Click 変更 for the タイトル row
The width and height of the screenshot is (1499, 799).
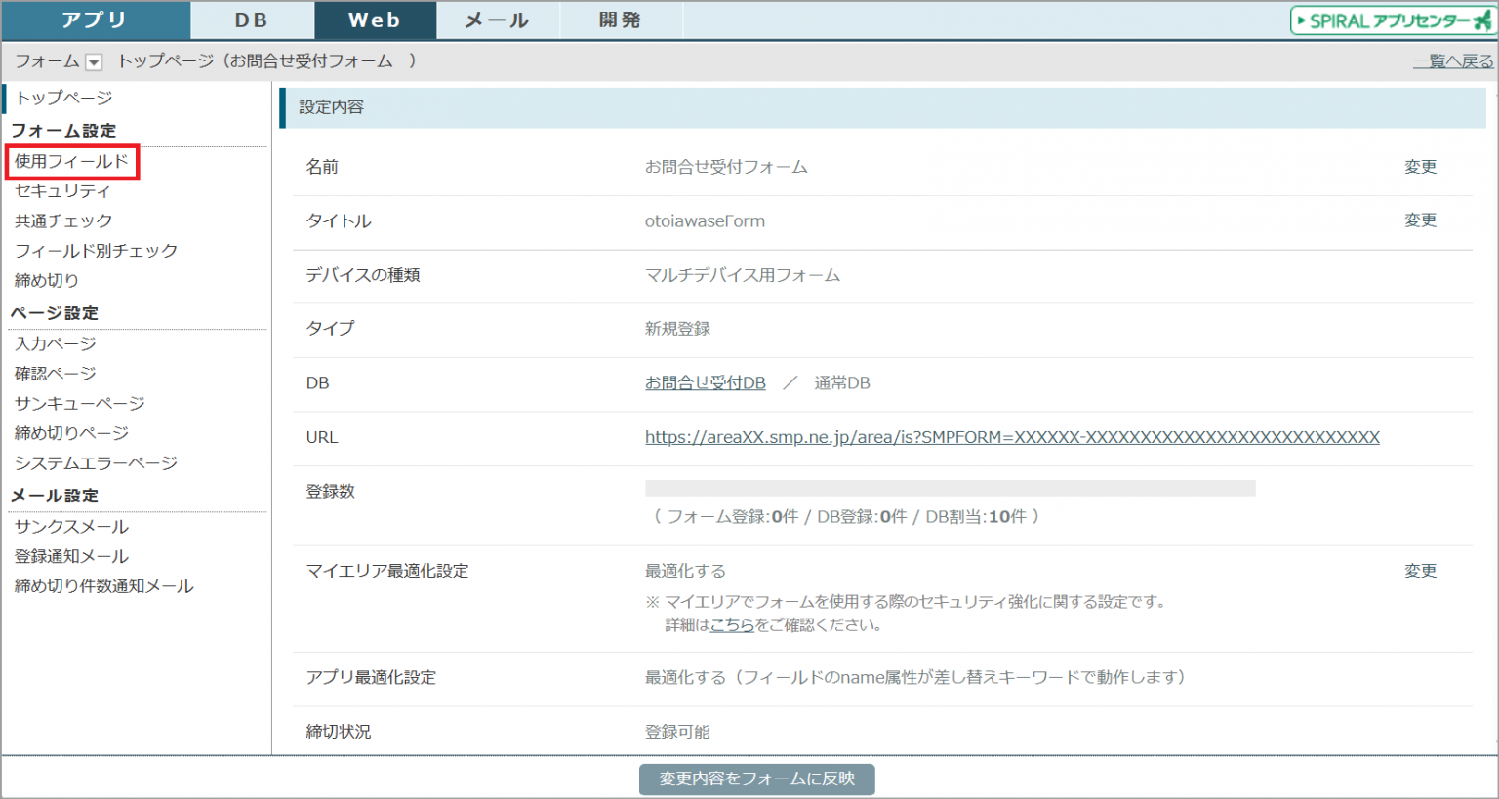pos(1420,220)
